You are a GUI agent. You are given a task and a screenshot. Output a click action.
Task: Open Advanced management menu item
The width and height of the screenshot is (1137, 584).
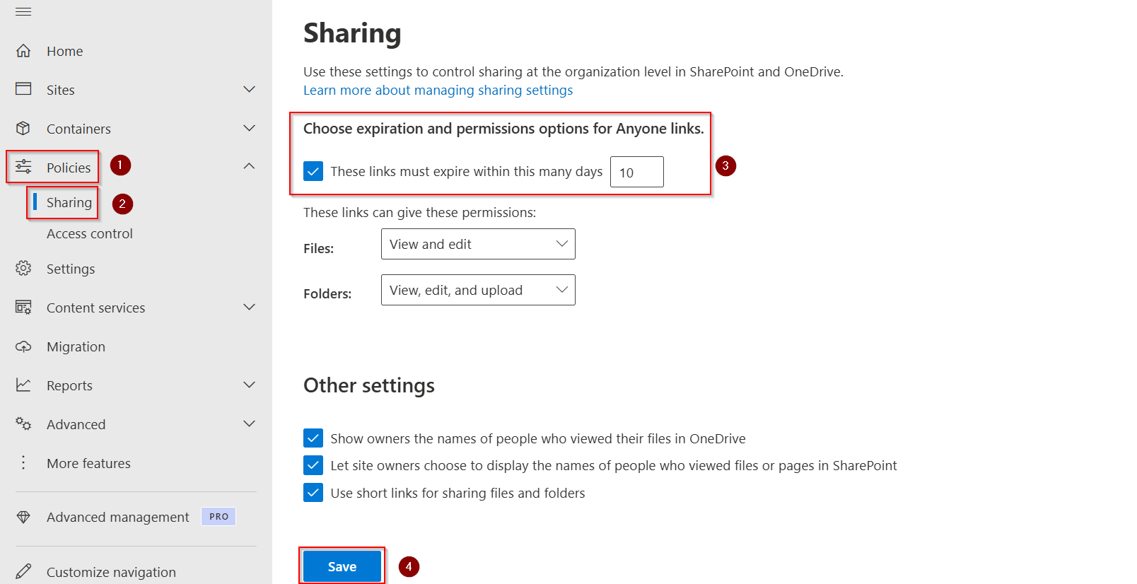(118, 517)
